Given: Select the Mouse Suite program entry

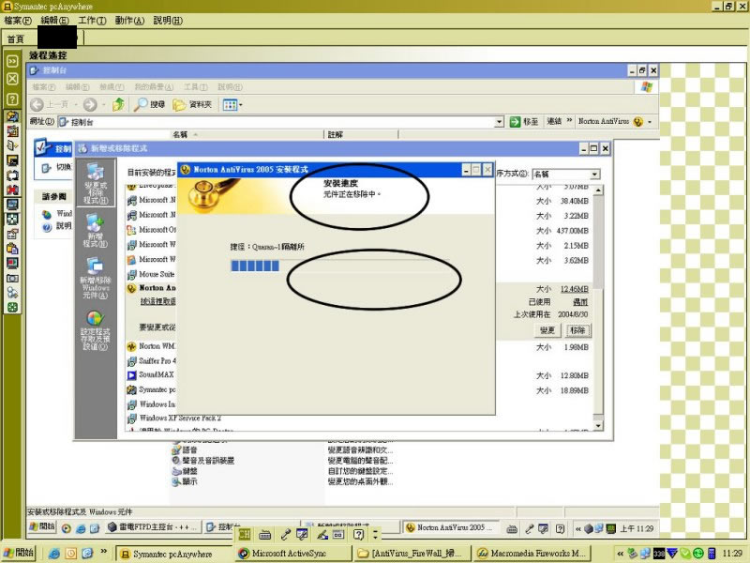Looking at the screenshot, I should (x=151, y=274).
